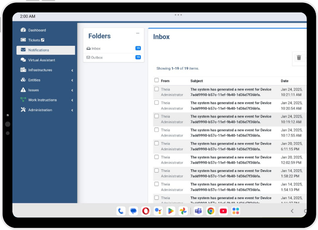Open message subject dated Jan 24 10:19:12 AM
The height and width of the screenshot is (230, 318).
(231, 119)
